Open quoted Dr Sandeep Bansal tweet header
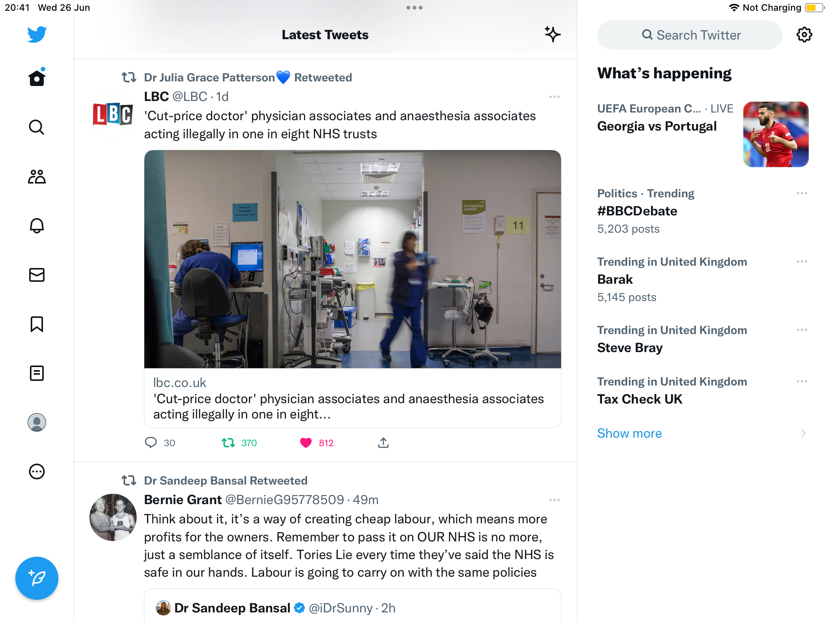This screenshot has height=622, width=829. (x=276, y=608)
